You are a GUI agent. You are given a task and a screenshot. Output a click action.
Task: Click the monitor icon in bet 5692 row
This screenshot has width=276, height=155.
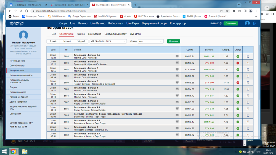[x=177, y=70]
